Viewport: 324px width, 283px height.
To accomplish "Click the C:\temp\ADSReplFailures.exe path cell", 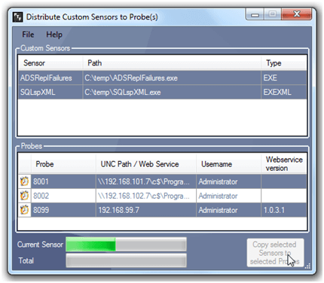I will [172, 78].
